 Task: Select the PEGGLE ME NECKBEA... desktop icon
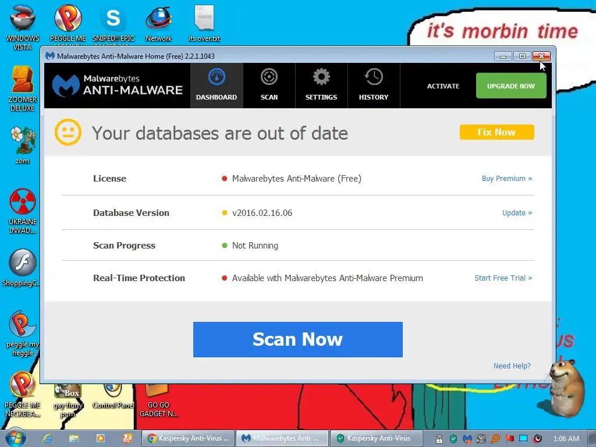click(23, 395)
